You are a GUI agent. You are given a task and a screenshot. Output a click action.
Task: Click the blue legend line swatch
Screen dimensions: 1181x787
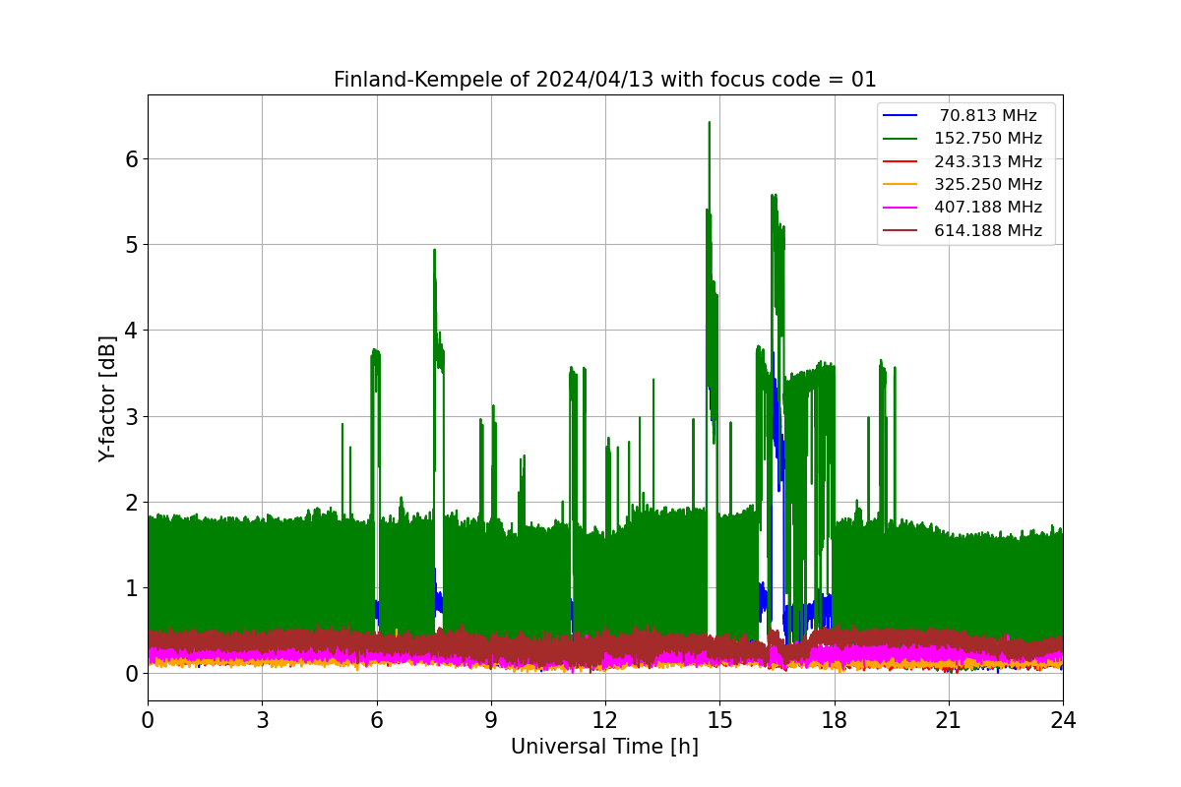tap(901, 115)
